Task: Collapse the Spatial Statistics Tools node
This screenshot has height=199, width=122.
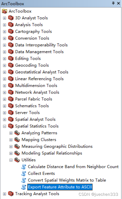Action: point(5,126)
